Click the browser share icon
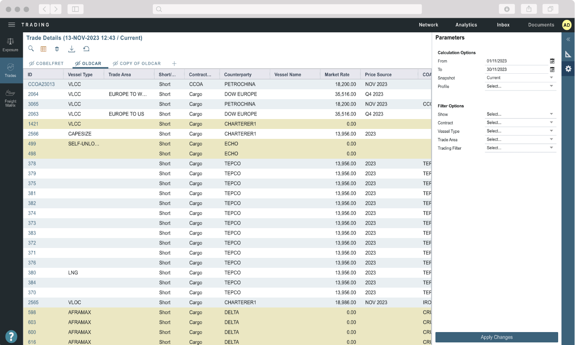575x345 pixels. (529, 9)
